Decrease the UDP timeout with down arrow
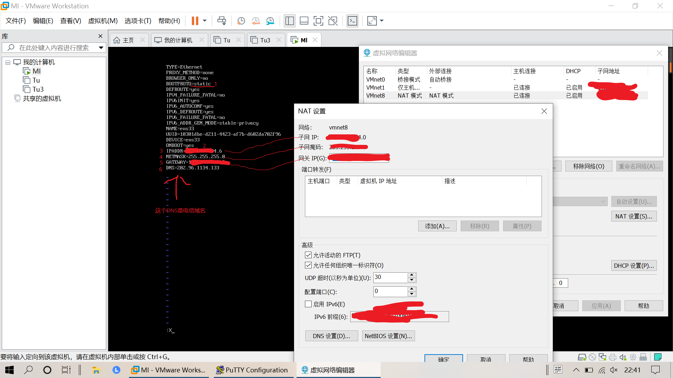 tap(412, 280)
